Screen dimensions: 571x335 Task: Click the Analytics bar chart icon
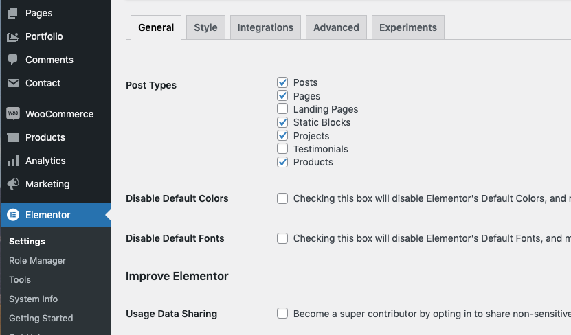point(13,161)
